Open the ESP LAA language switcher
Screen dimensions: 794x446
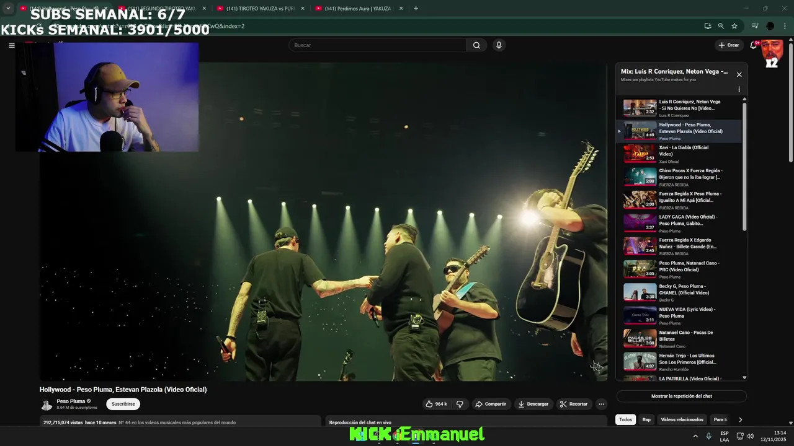(x=725, y=436)
